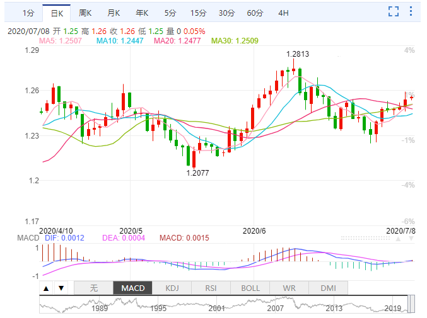The width and height of the screenshot is (427, 318).
Task: Click the 1.2813 high price annotation
Action: [x=298, y=54]
